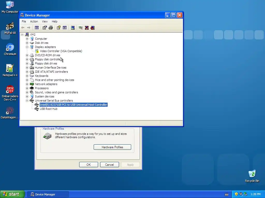Click the Scan for hardware changes icon
265x198 pixels.
pos(73,28)
